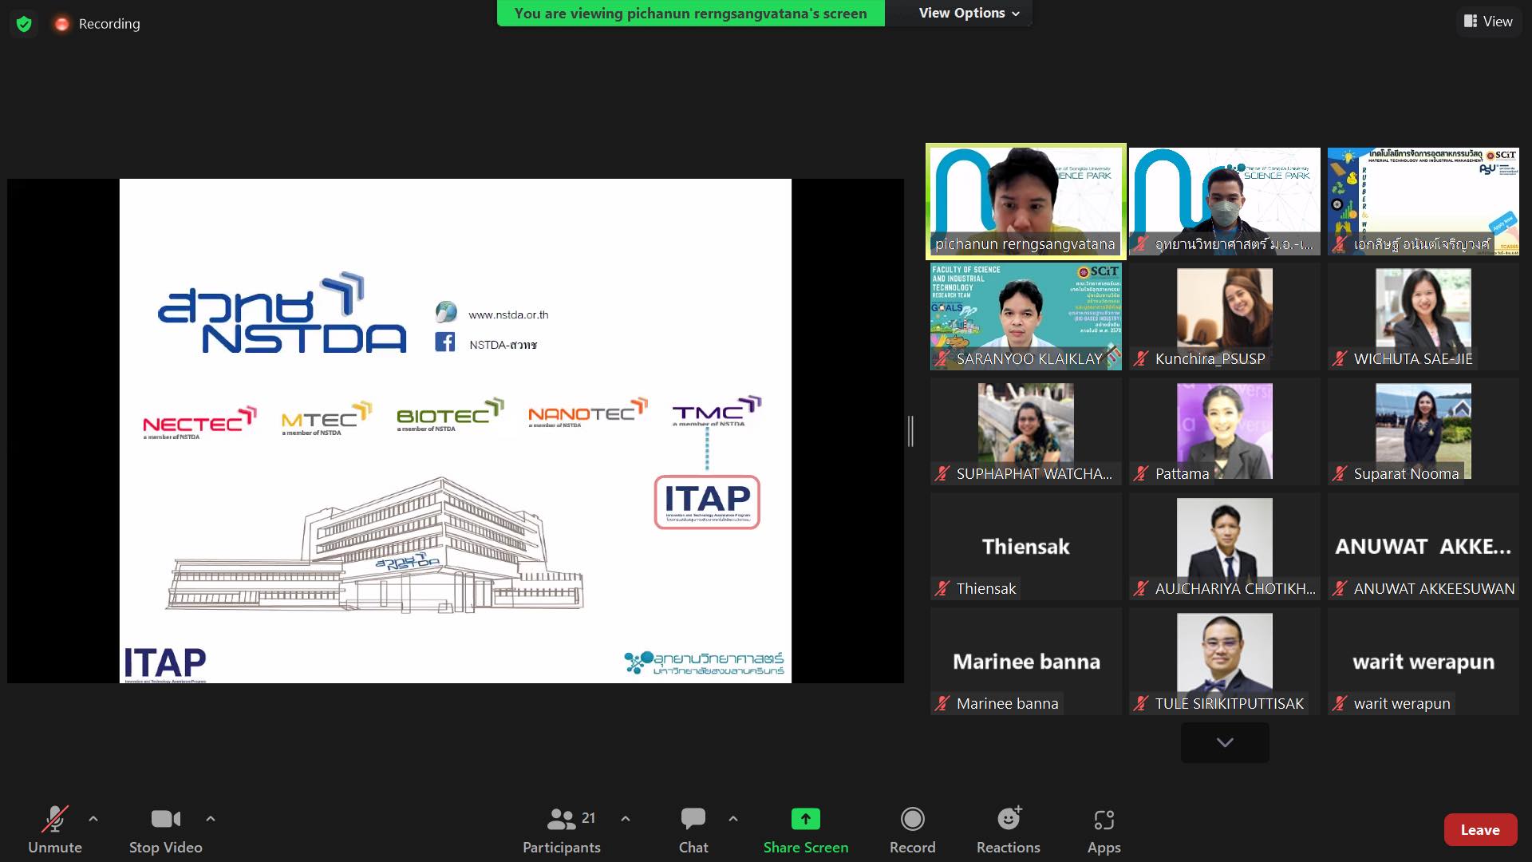This screenshot has height=862, width=1532.
Task: Open the Chat panel
Action: pos(693,830)
